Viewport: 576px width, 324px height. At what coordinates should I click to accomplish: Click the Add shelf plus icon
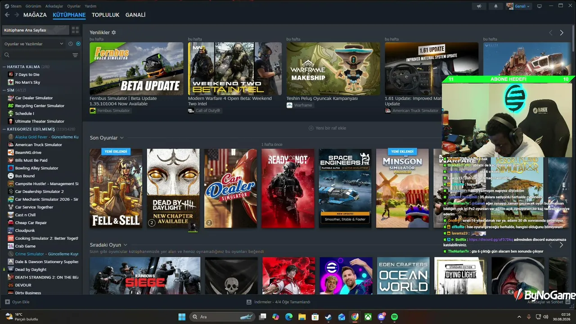[311, 128]
